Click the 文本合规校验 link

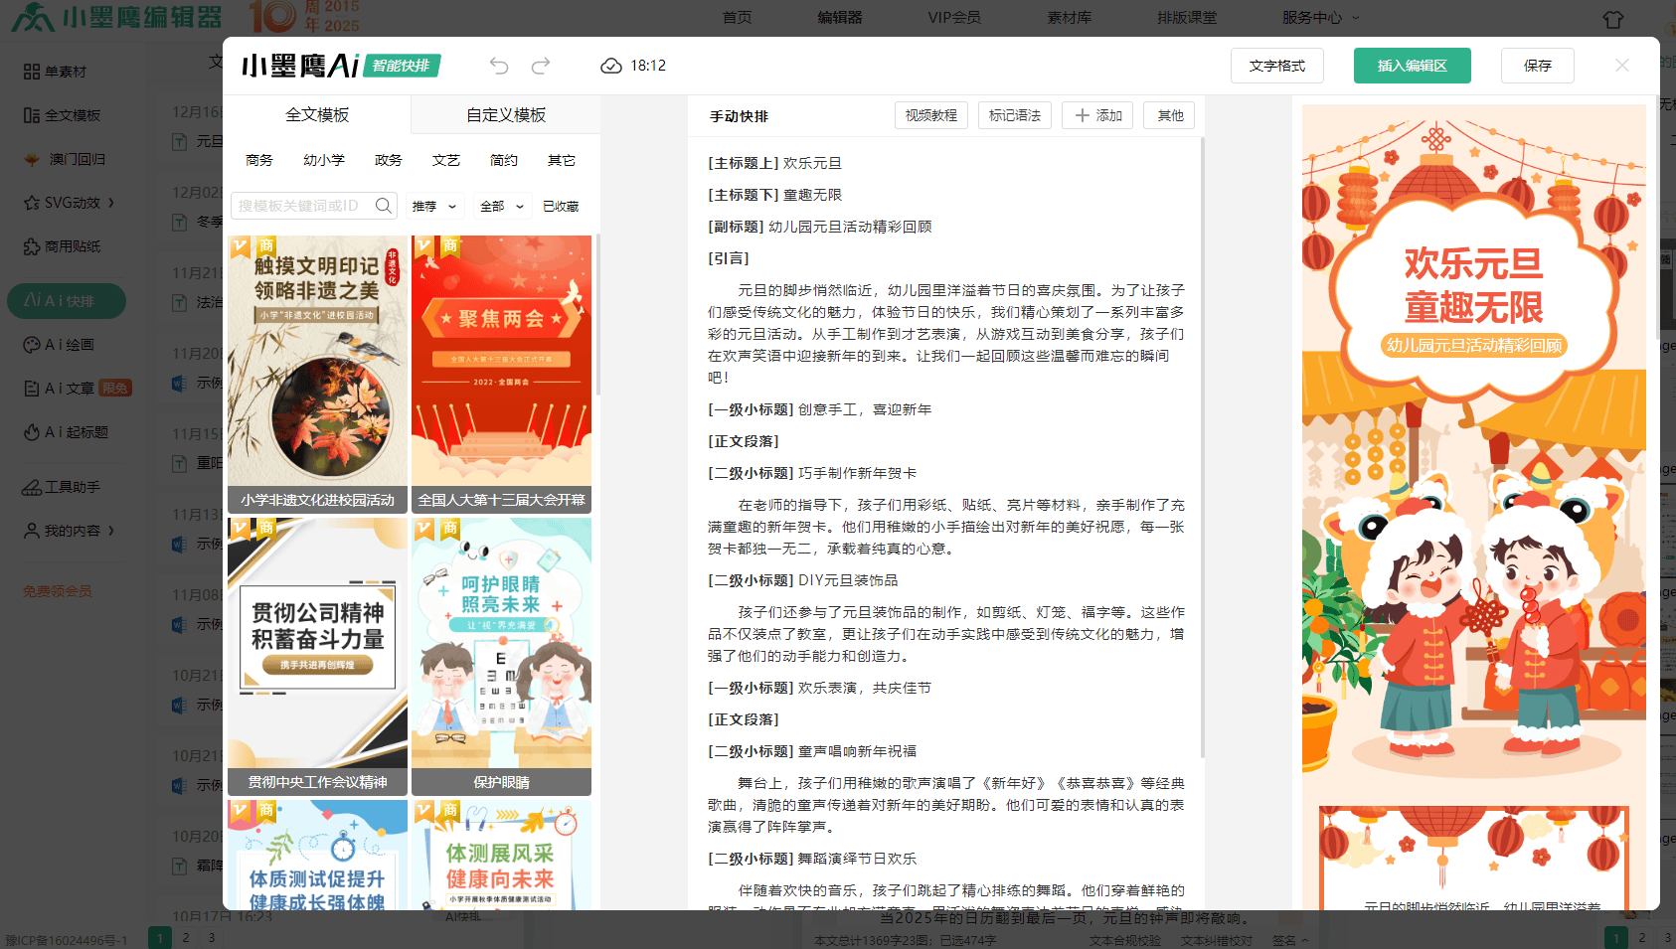point(1124,940)
